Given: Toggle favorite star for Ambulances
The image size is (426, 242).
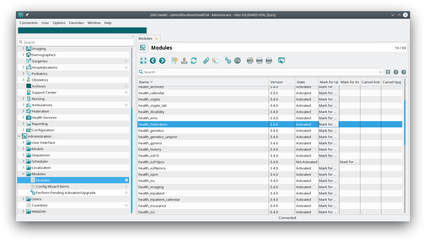Looking at the screenshot, I should coord(126,105).
